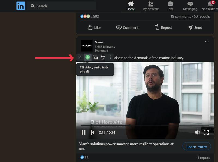Image resolution: width=218 pixels, height=162 pixels.
Task: Go to the Jobs tab
Action: tap(170, 6)
